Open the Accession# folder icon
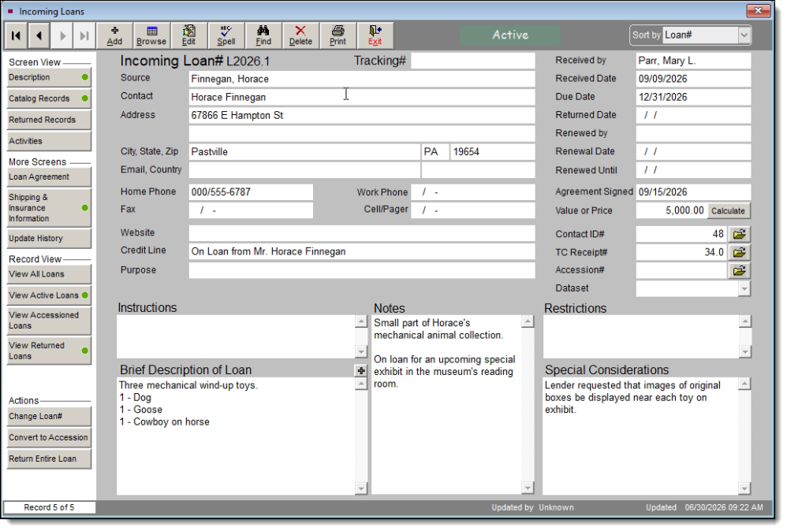787x531 pixels. coord(740,271)
